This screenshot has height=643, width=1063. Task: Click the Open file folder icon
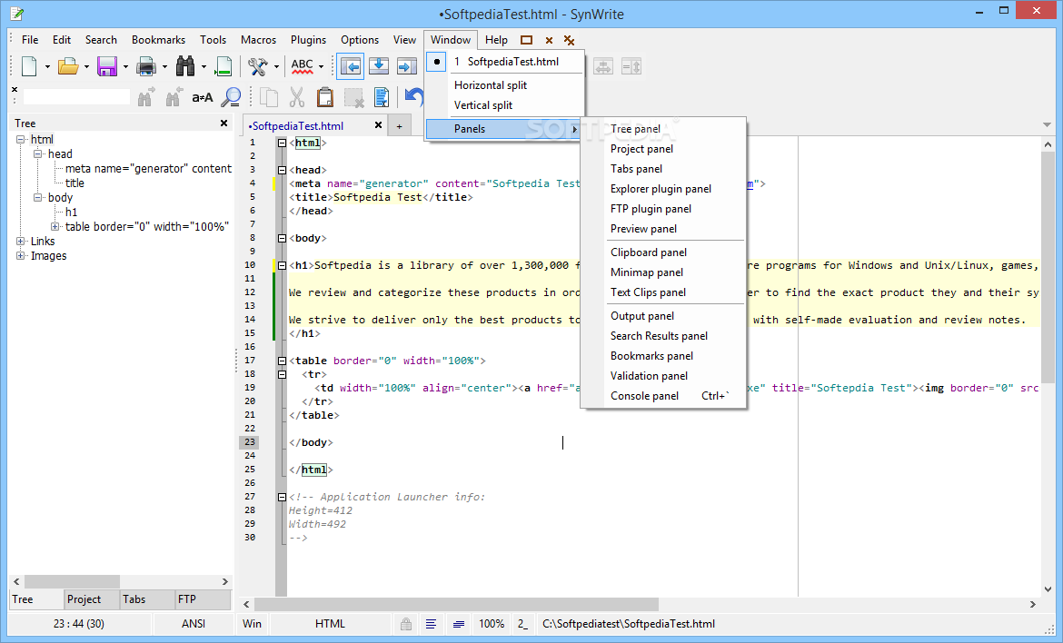68,66
